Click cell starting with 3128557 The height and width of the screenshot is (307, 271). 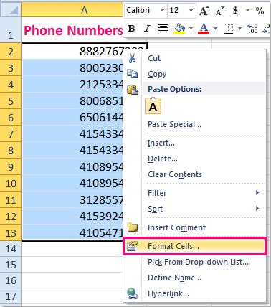72,200
